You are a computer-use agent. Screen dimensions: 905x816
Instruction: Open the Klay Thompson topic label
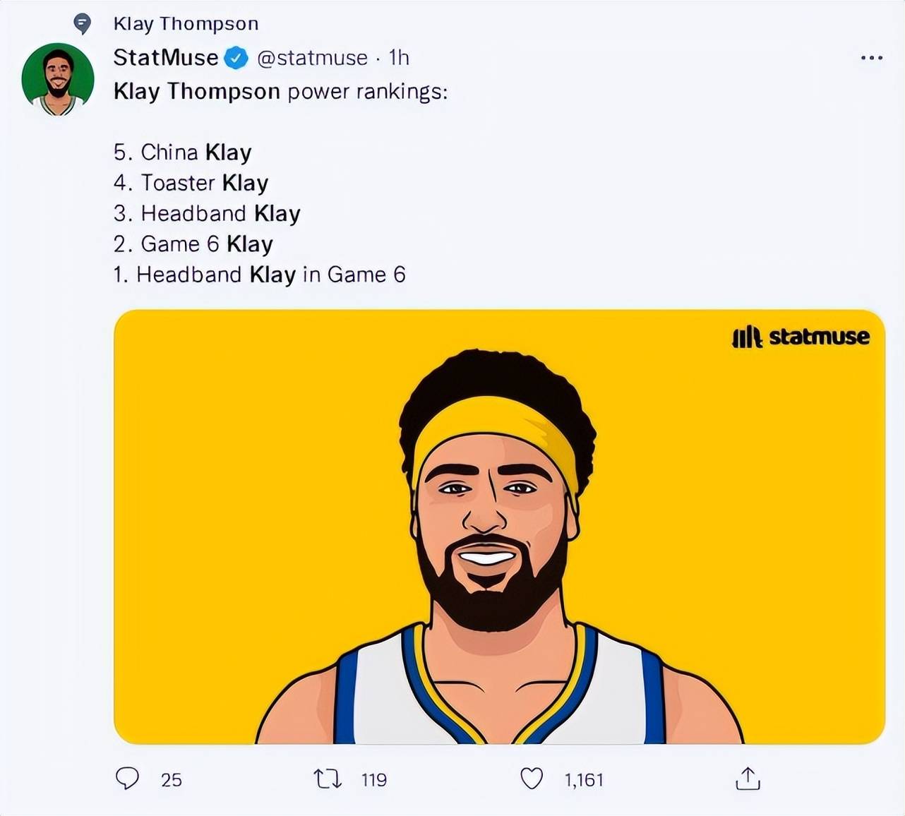(186, 23)
